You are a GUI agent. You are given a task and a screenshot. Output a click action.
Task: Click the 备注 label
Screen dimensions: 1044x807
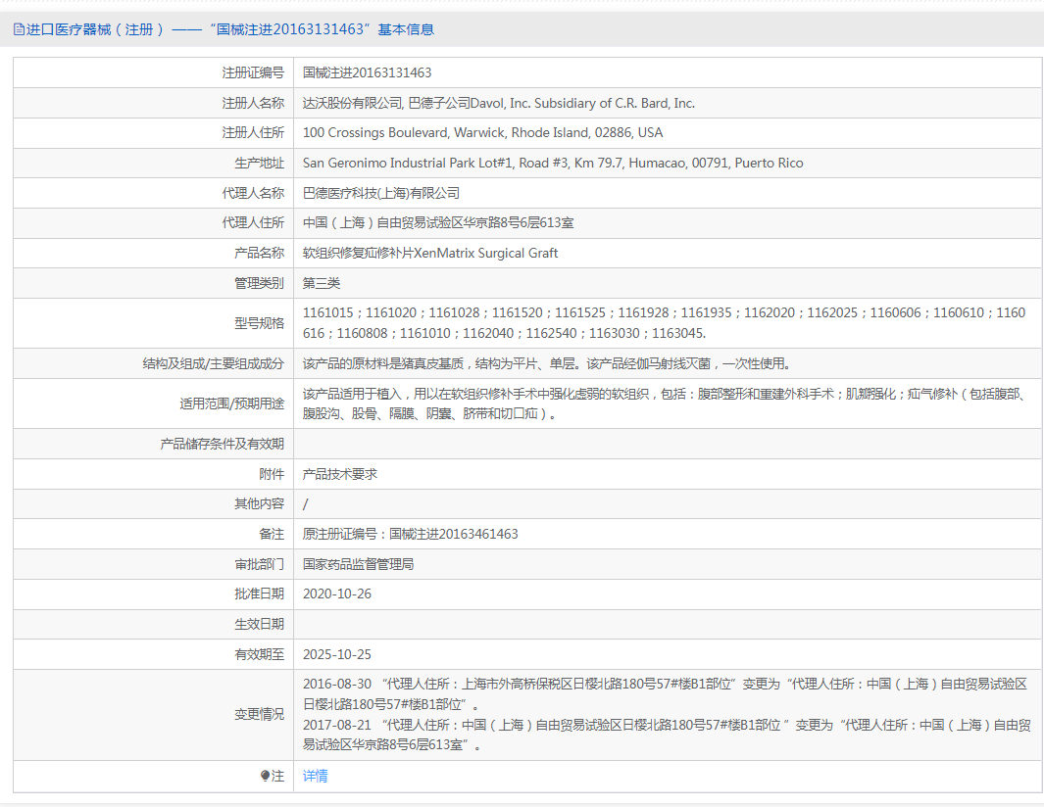click(272, 534)
